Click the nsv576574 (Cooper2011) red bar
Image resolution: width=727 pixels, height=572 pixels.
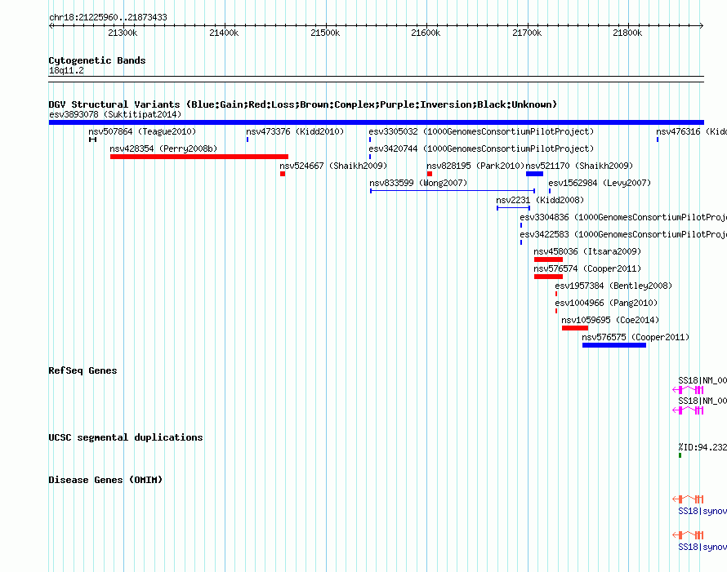click(548, 277)
